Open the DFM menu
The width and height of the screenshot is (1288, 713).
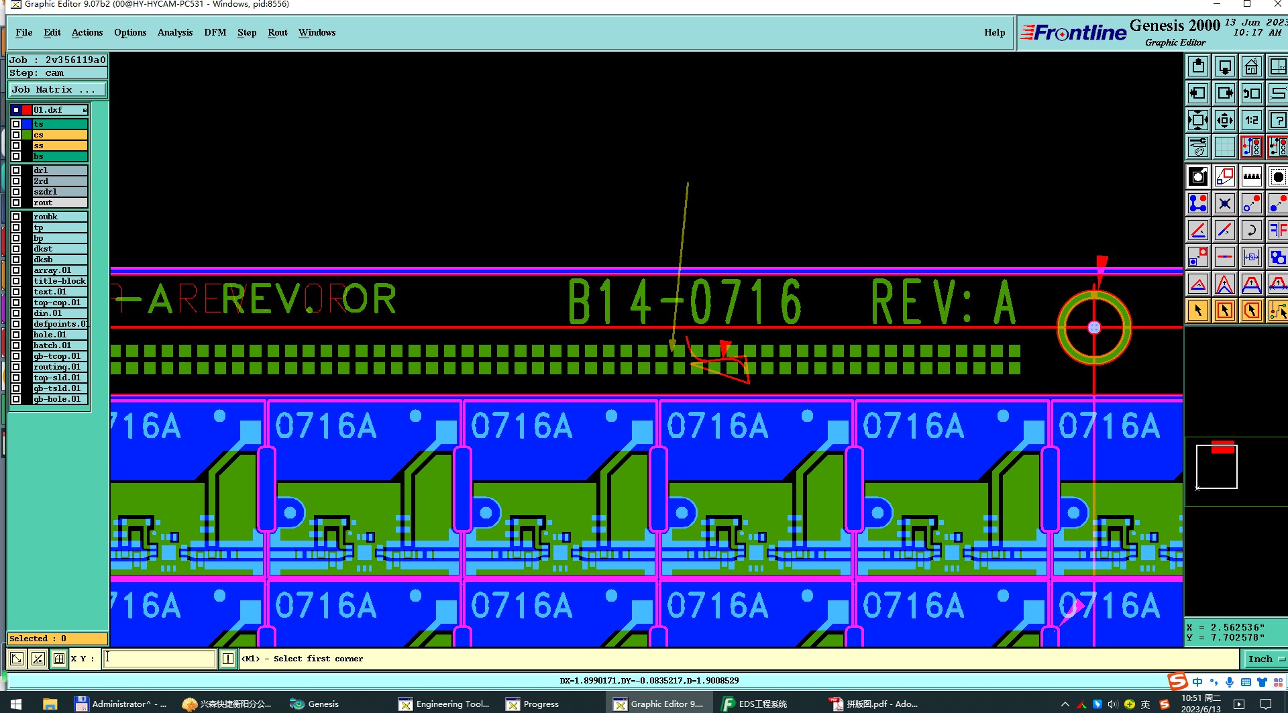click(x=215, y=32)
